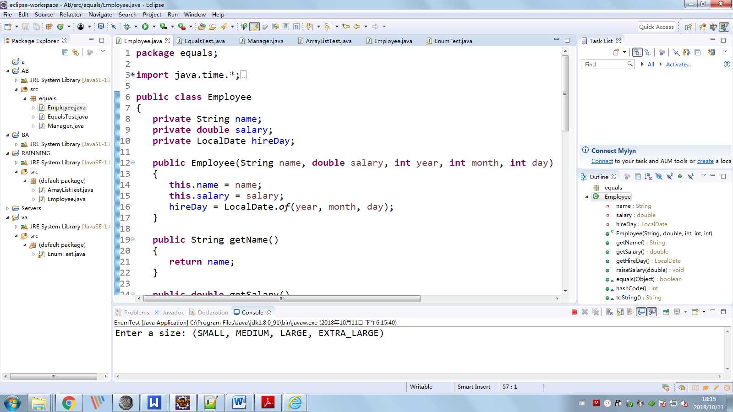The image size is (733, 412).
Task: Click Next Annotation arrow icon
Action: 309,27
